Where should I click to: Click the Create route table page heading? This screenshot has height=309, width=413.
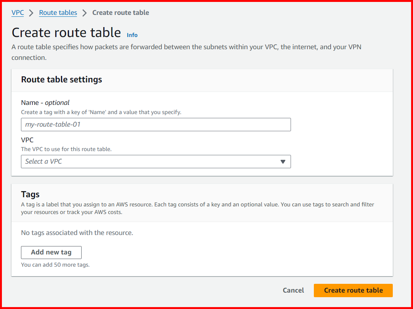(66, 32)
